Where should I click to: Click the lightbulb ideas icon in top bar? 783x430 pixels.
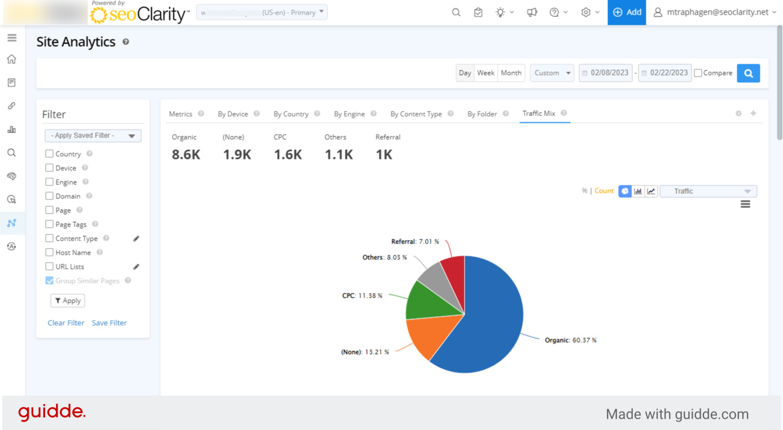[x=501, y=12]
